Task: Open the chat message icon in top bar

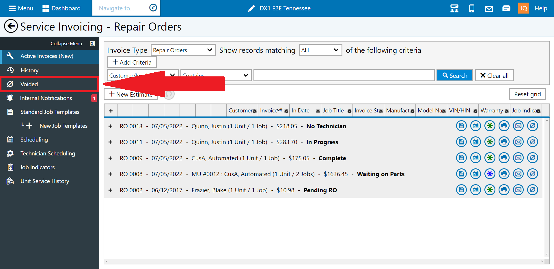Action: [506, 8]
